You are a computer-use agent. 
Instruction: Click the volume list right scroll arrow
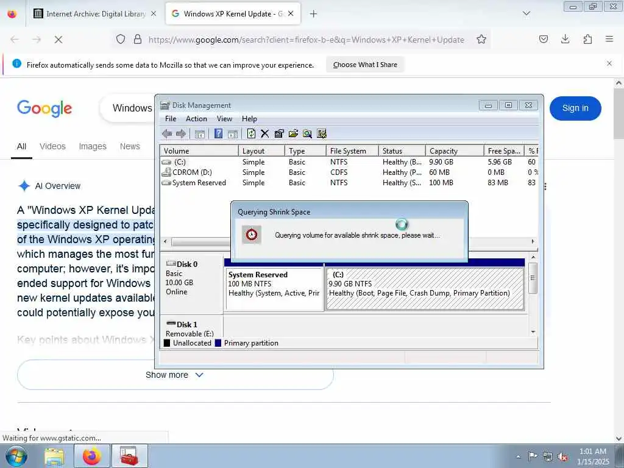(x=533, y=241)
